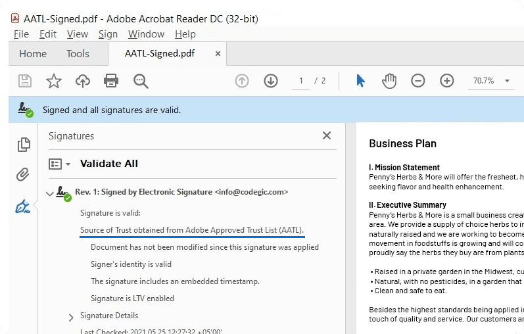
Task: Click the page number input field
Action: tap(300, 81)
